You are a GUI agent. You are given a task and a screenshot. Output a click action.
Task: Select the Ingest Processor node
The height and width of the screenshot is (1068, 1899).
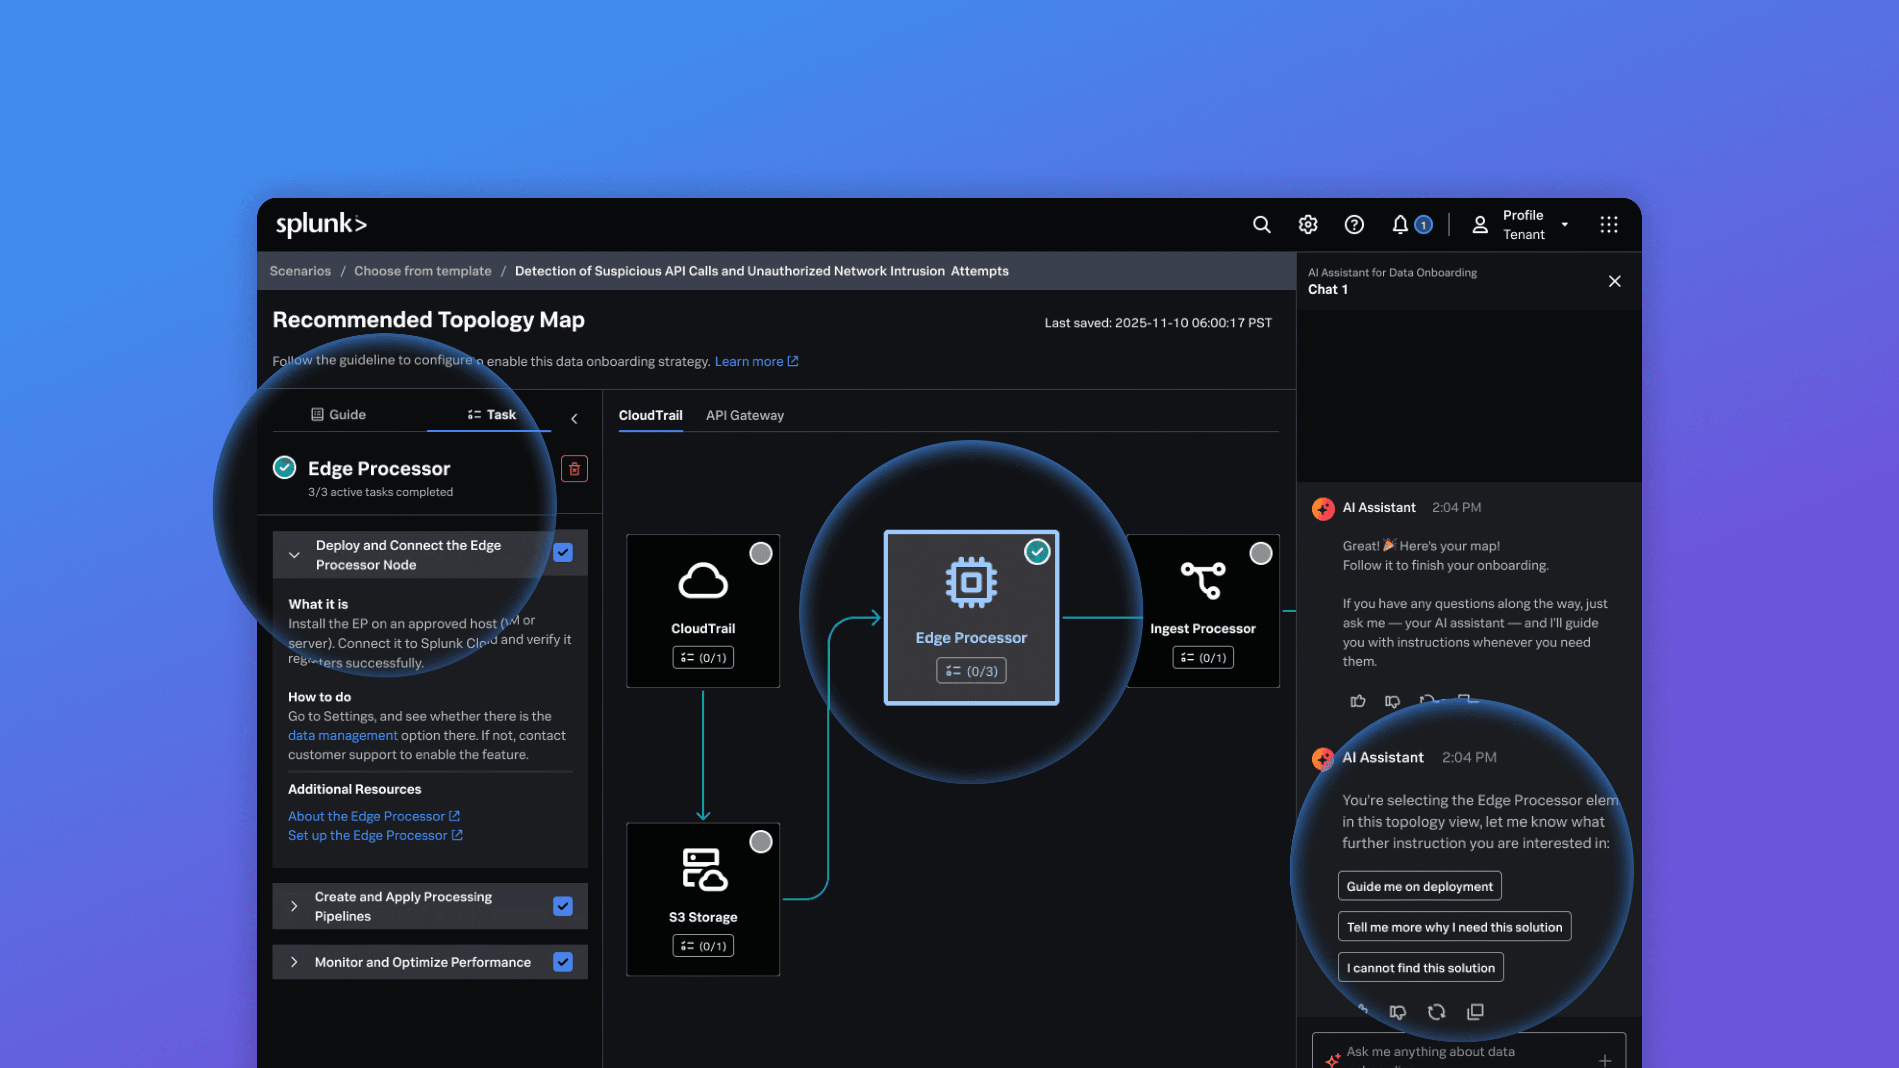coord(1202,610)
